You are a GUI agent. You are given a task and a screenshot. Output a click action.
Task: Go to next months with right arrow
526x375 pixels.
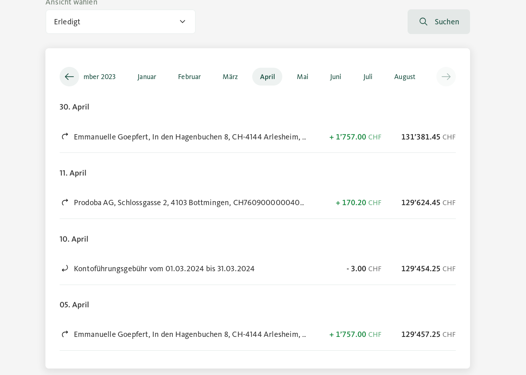click(x=446, y=77)
